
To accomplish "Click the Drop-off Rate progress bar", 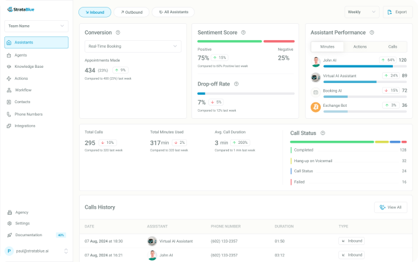I will 246,94.
